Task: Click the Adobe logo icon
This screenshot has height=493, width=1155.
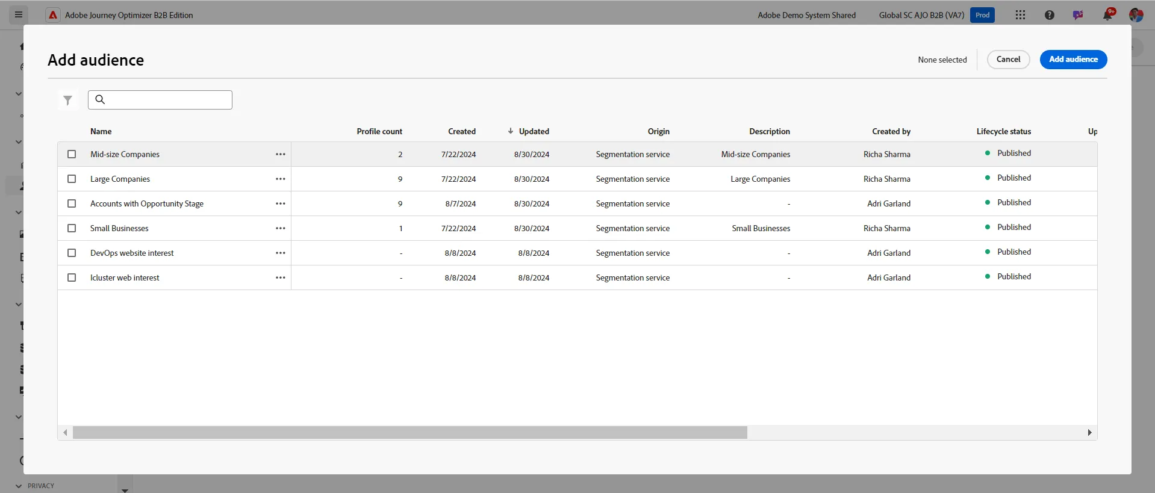Action: [53, 15]
